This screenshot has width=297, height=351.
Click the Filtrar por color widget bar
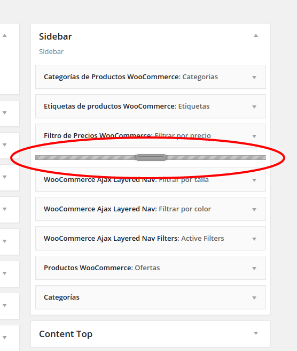(151, 209)
